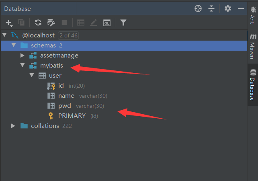This screenshot has width=258, height=181.
Task: Select the user table label
Action: (55, 76)
